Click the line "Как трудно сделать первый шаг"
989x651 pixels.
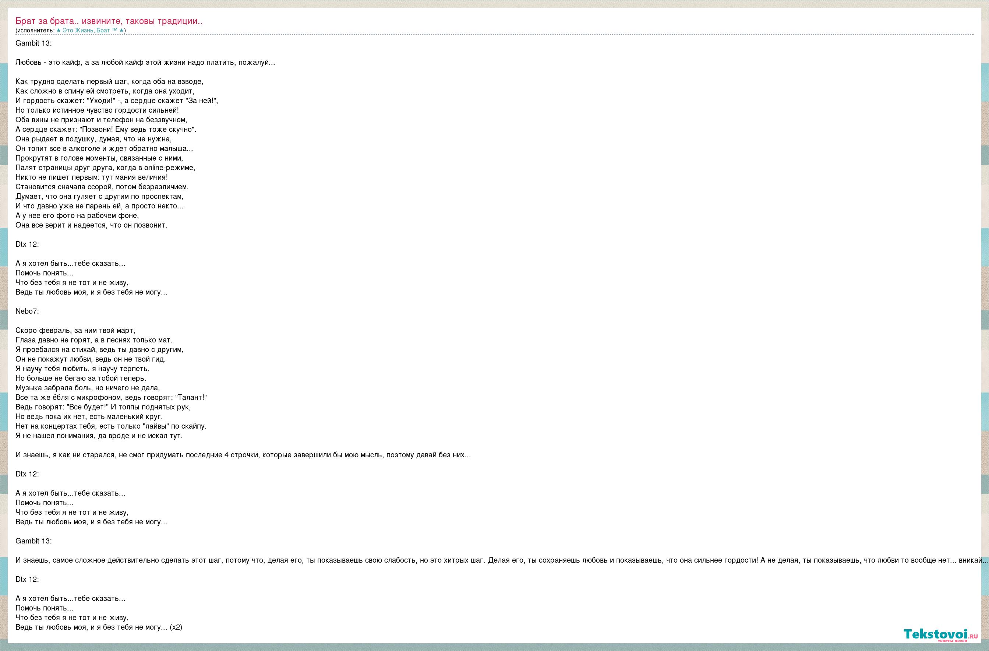tap(109, 81)
